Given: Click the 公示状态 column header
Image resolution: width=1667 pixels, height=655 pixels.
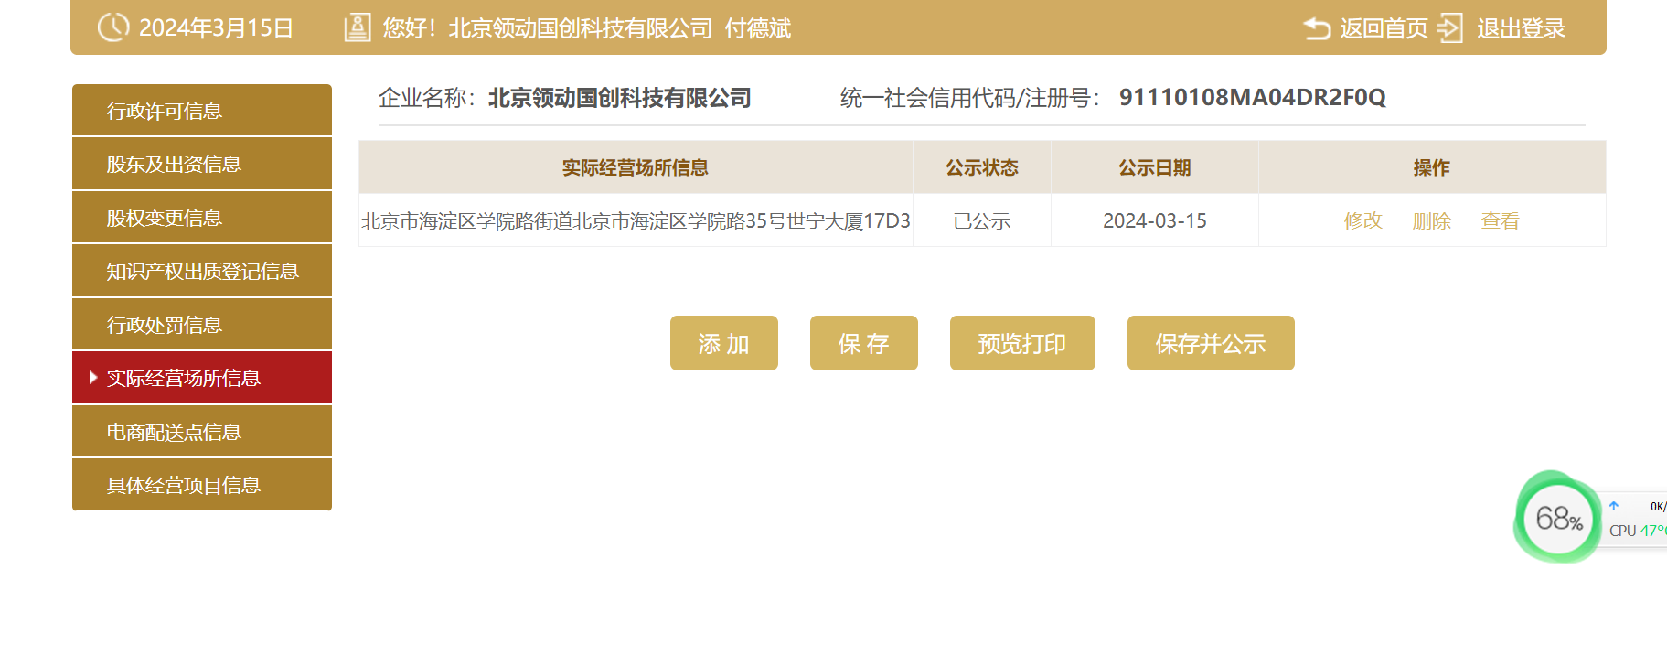Looking at the screenshot, I should click(982, 167).
